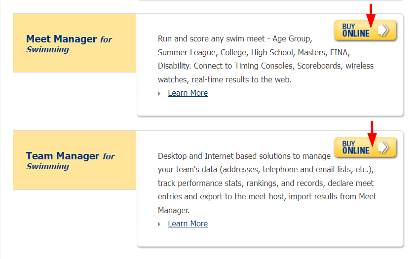
Task: Click the italic "for" in Team Manager heading
Action: click(109, 156)
